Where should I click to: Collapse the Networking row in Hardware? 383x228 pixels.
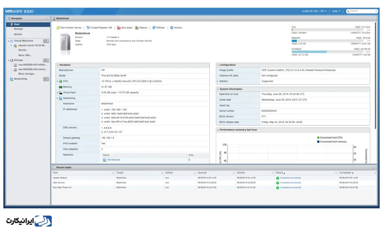click(57, 98)
